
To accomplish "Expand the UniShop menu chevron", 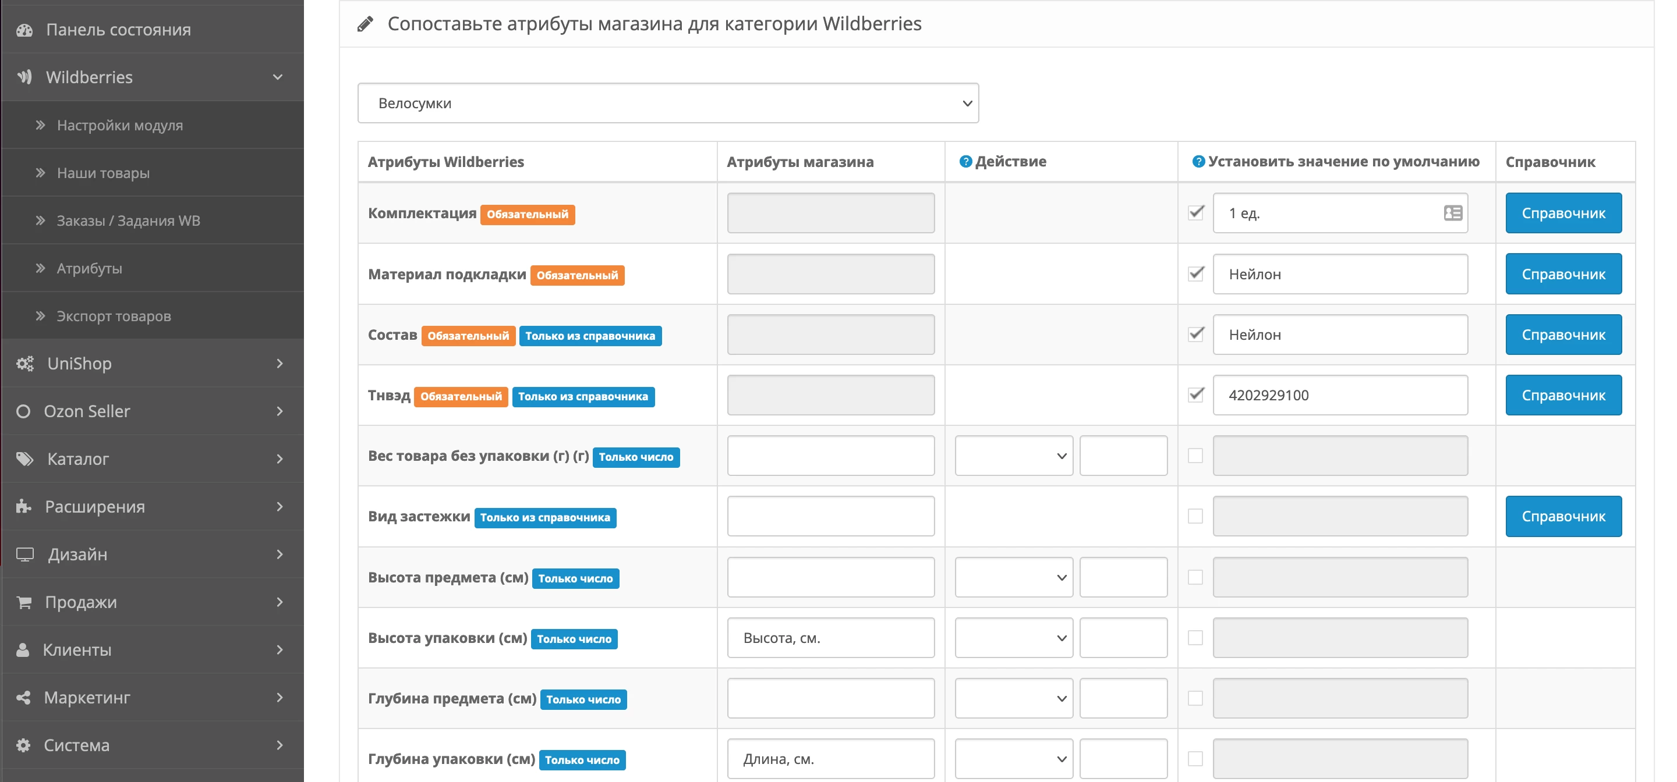I will tap(280, 364).
